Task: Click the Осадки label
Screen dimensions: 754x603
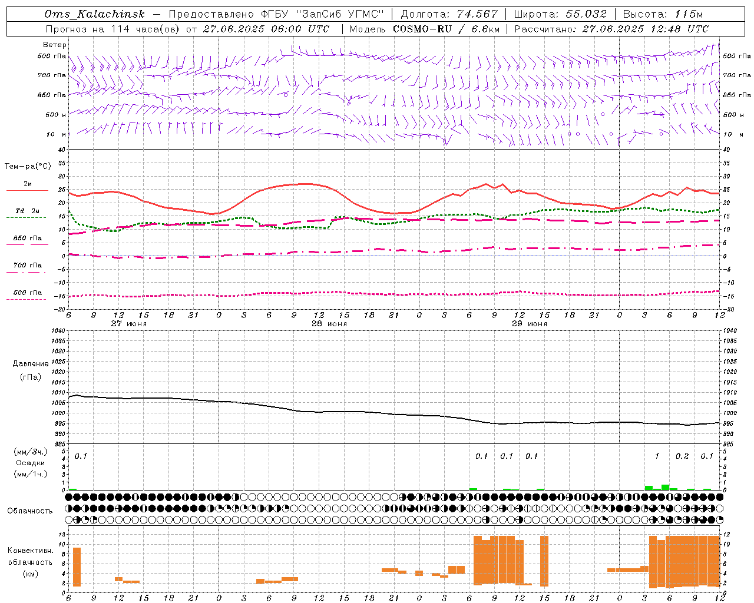Action: coord(31,463)
